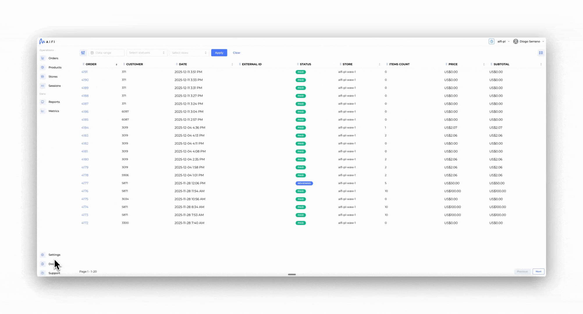Open Stores via the storefront icon
The height and width of the screenshot is (314, 583).
(x=42, y=76)
